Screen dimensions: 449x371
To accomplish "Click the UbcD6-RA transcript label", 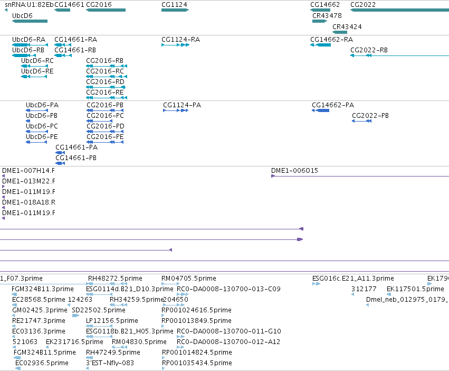I will tap(28, 39).
